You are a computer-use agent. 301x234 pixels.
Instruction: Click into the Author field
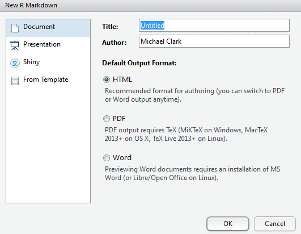point(214,41)
